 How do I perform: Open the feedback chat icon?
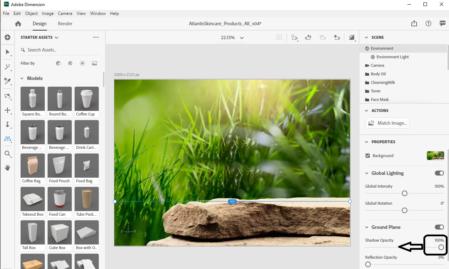[443, 23]
